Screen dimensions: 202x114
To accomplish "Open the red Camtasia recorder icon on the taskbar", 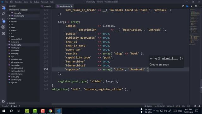I will tap(43, 111).
